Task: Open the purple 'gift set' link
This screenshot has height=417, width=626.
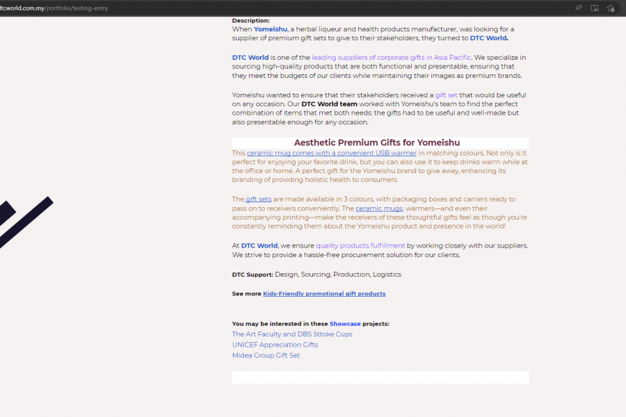Action: coord(446,95)
